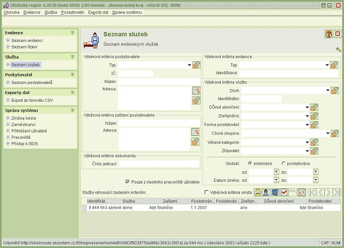
Task: Expand the Věková kategorie dropdown
Action: click(307, 142)
